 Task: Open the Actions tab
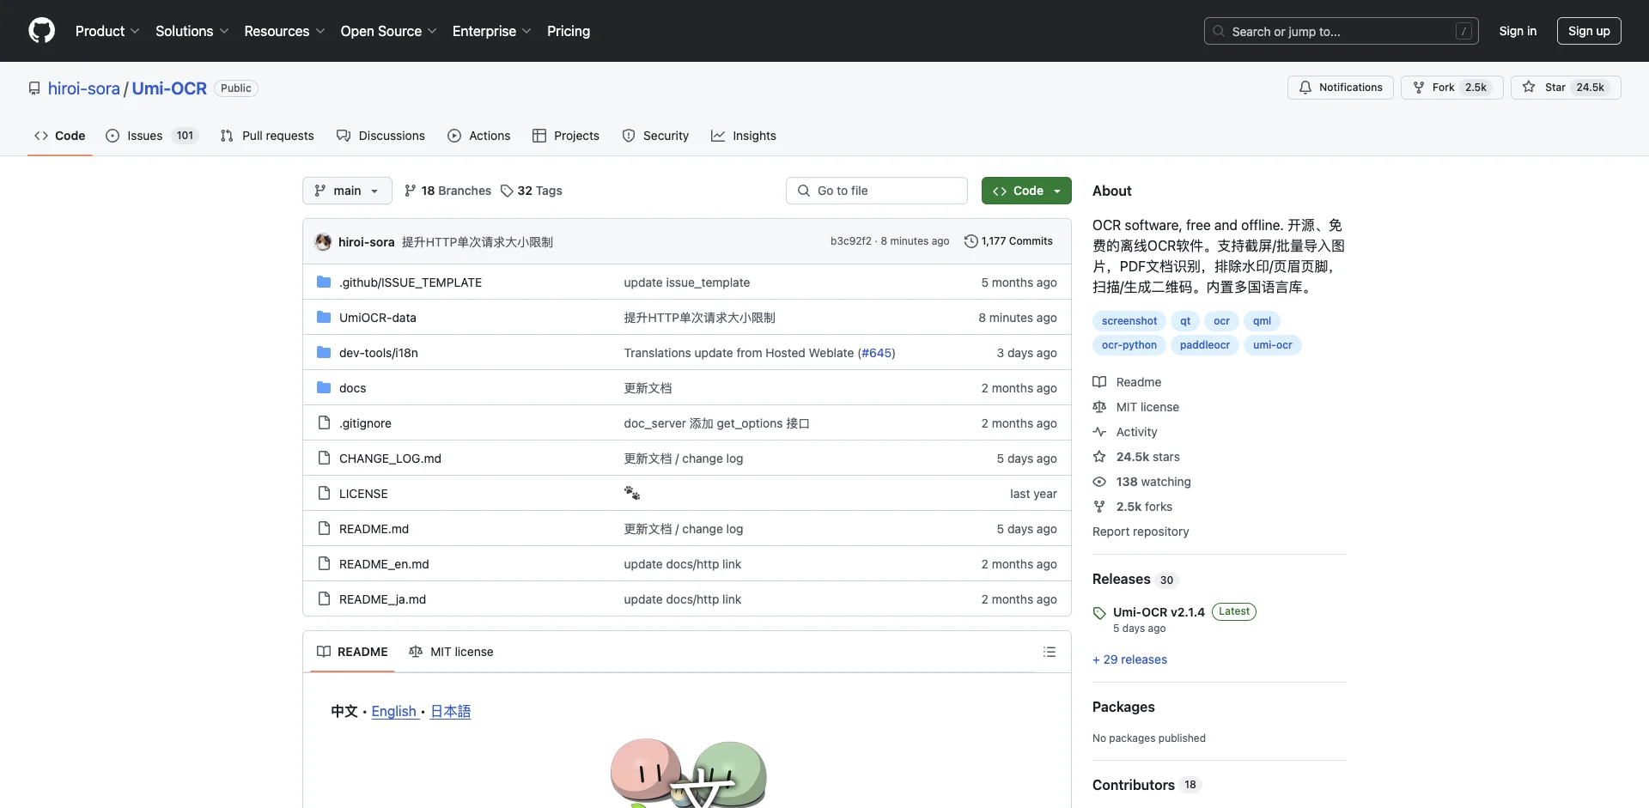coord(479,136)
